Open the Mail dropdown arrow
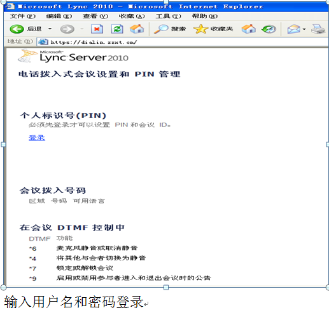This screenshot has width=329, height=315. pyautogui.click(x=304, y=29)
